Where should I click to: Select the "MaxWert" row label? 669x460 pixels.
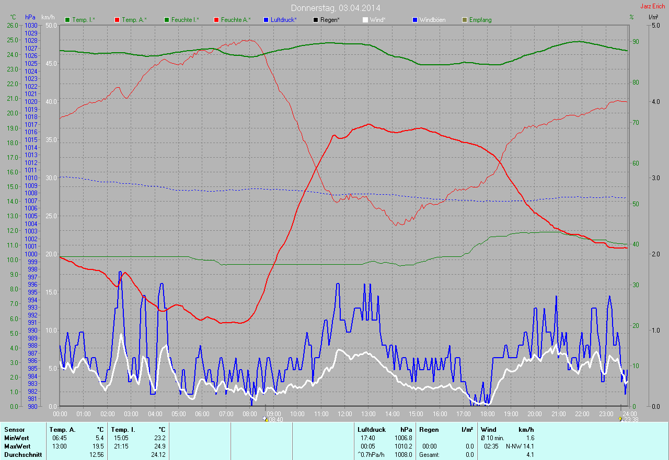(17, 446)
